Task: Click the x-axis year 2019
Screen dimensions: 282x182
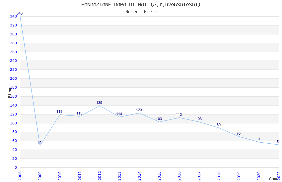Action: (239, 176)
